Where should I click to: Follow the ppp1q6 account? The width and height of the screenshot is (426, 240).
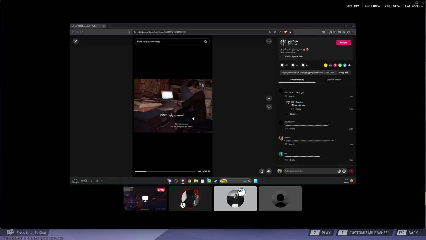343,42
